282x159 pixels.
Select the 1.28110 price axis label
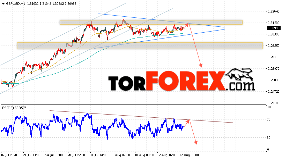point(274,57)
